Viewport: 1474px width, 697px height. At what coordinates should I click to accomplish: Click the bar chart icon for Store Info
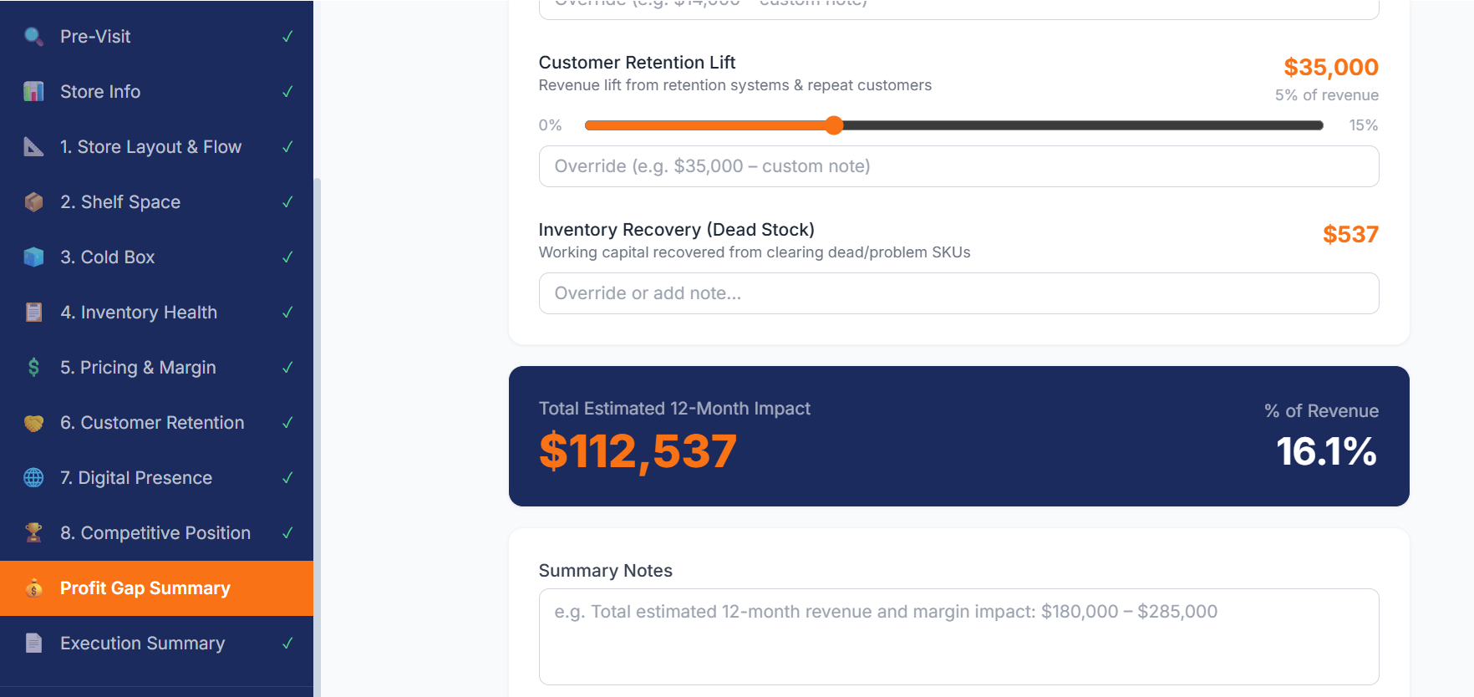pyautogui.click(x=33, y=92)
